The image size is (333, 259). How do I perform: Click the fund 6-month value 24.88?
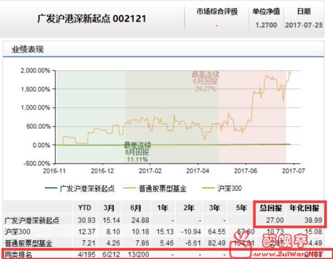click(140, 220)
